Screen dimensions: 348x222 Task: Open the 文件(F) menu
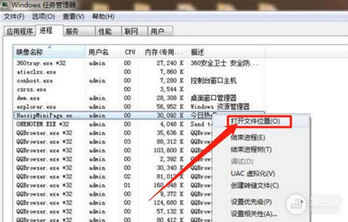click(x=14, y=16)
